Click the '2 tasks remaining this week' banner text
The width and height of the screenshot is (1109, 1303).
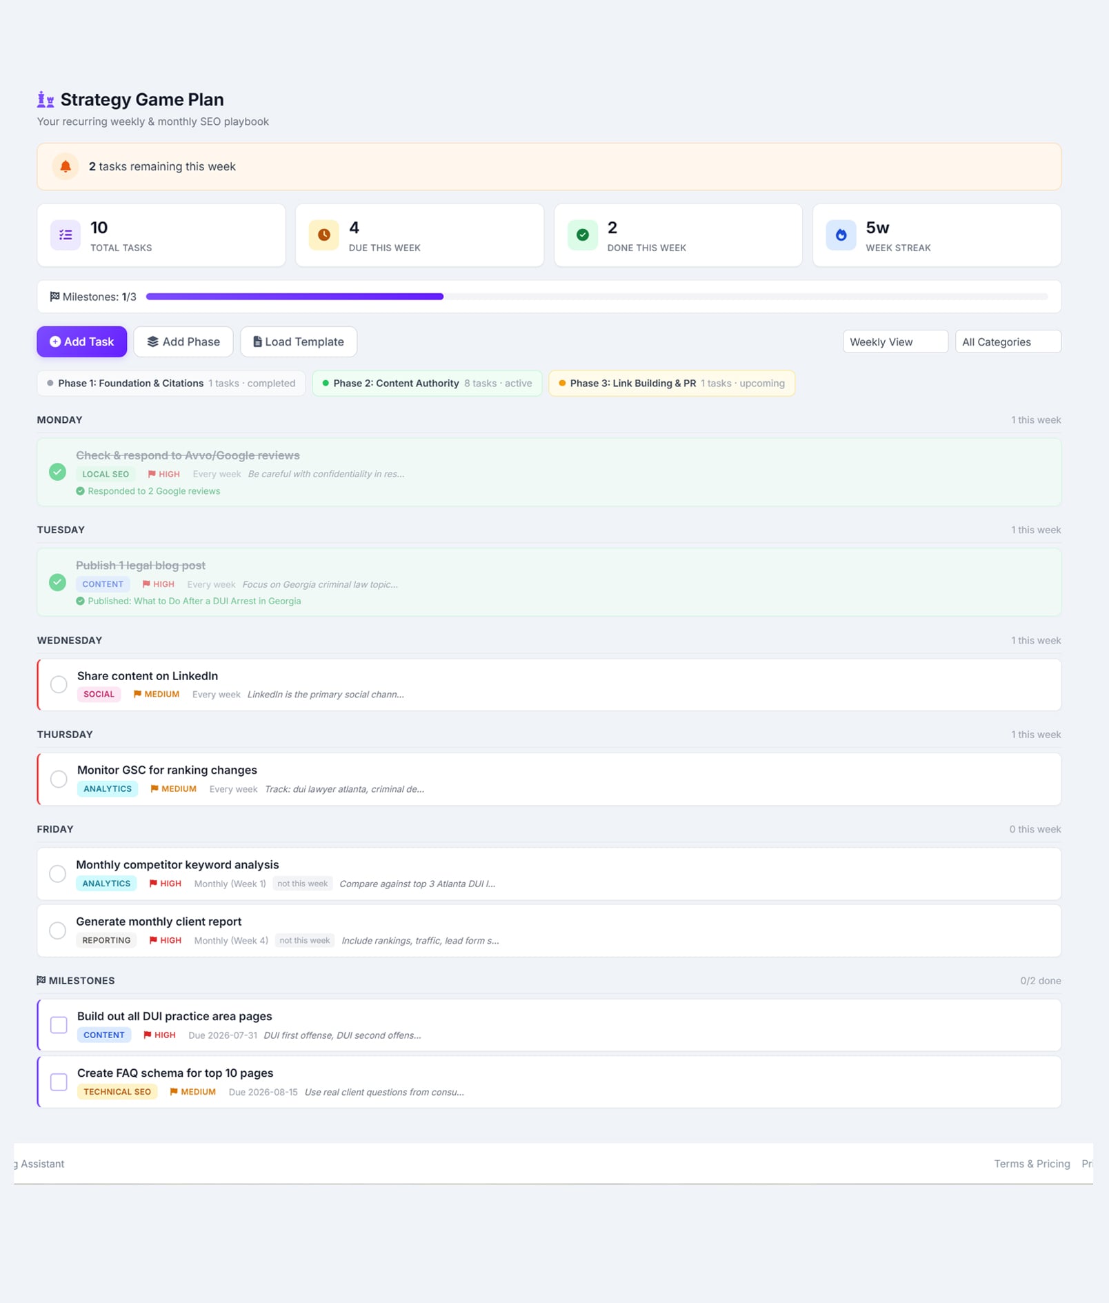(x=162, y=166)
